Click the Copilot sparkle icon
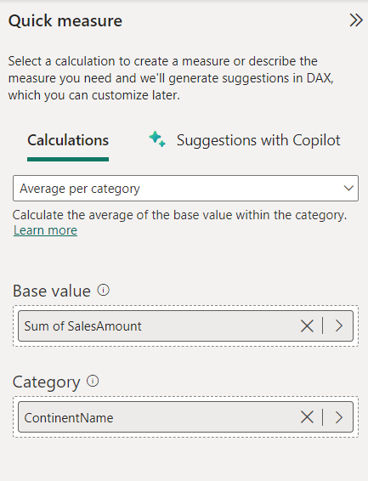 point(157,139)
